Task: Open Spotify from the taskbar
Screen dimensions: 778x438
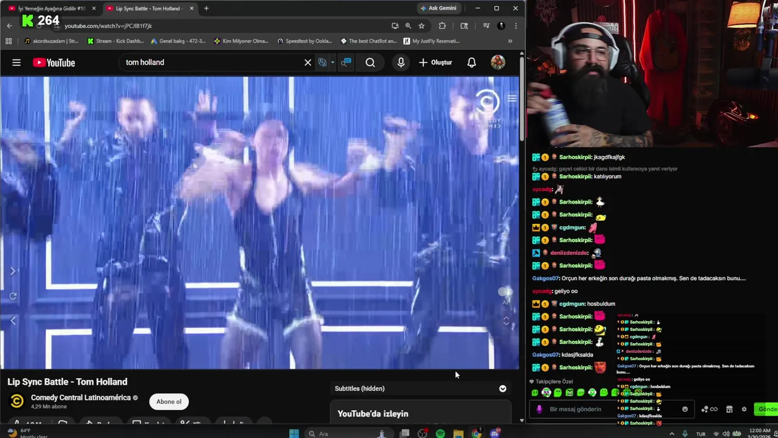Action: [x=440, y=433]
